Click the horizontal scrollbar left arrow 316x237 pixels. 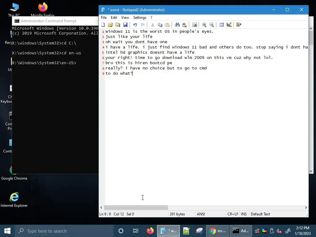pyautogui.click(x=101, y=207)
